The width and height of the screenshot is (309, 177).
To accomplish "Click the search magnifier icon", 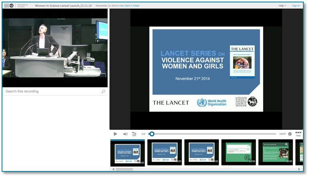I will pos(103,91).
